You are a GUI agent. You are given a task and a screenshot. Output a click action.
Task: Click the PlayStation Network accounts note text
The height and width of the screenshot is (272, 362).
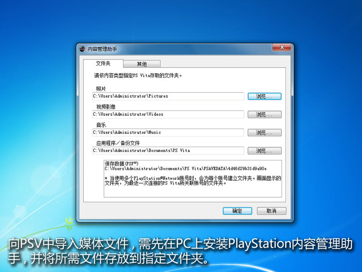[193, 181]
